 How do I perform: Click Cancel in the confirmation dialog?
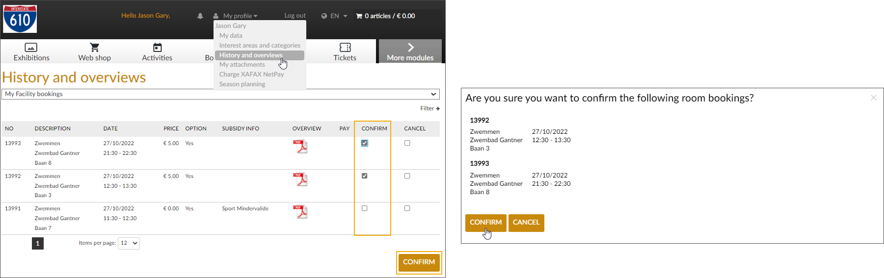pos(526,223)
